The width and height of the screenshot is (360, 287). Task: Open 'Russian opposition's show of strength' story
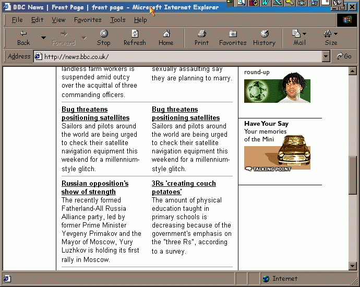(95, 187)
